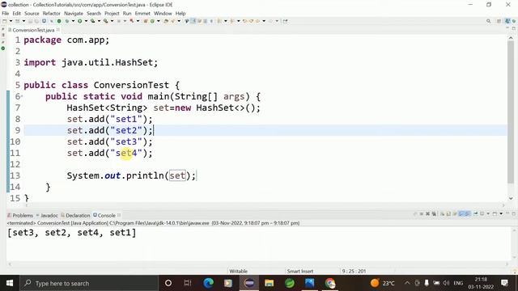This screenshot has width=518, height=291.
Task: Open the Source menu
Action: pyautogui.click(x=32, y=14)
